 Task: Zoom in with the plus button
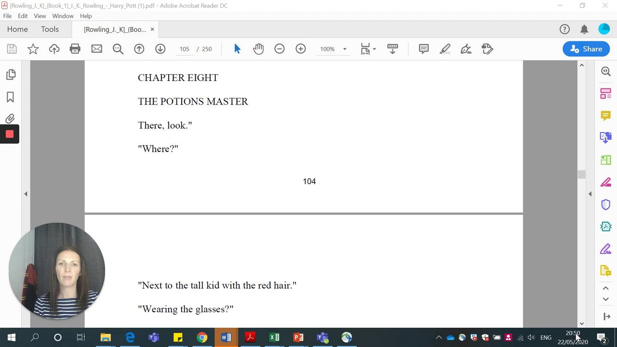(301, 49)
